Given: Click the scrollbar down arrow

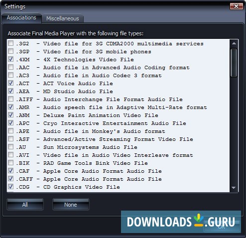Looking at the screenshot, I should coord(234,188).
